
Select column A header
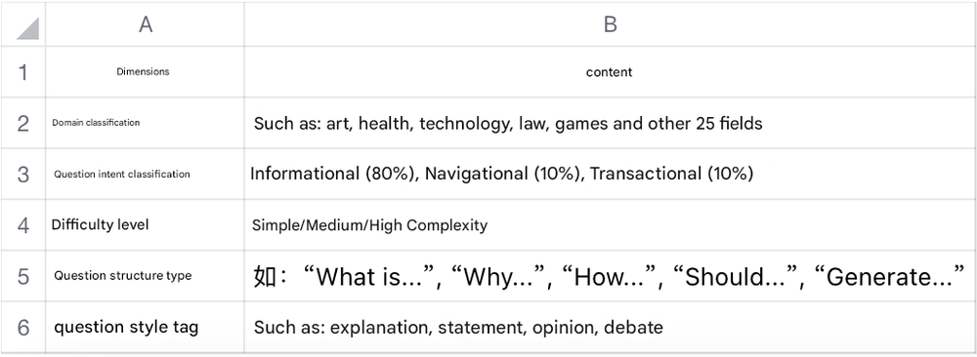click(146, 23)
